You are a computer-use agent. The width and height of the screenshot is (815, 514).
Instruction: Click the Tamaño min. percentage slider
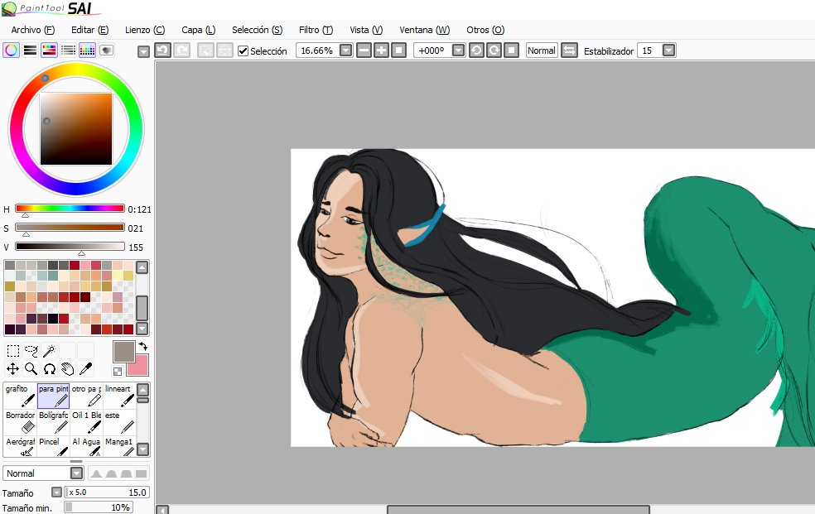coord(99,507)
